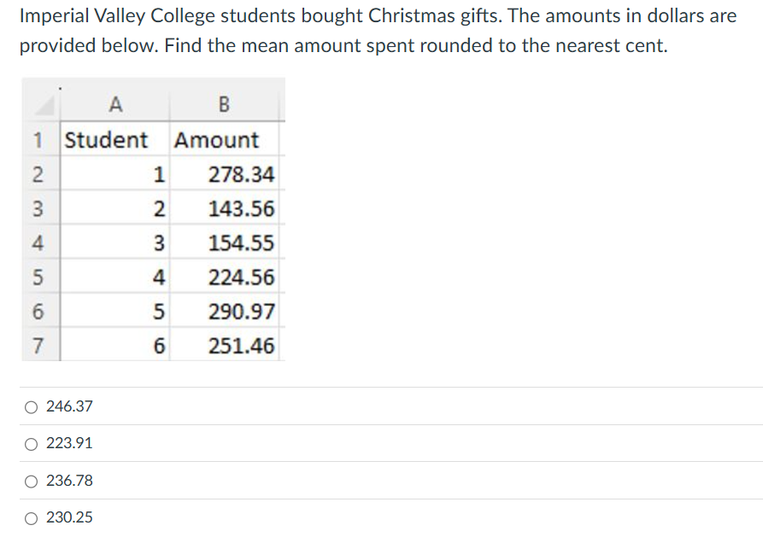Click the Student column heading cell
Viewport: 763px width, 543px height.
(x=107, y=140)
